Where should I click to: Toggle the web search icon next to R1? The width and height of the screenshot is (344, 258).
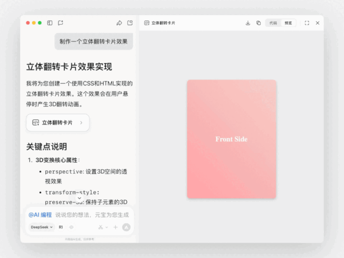(x=71, y=227)
